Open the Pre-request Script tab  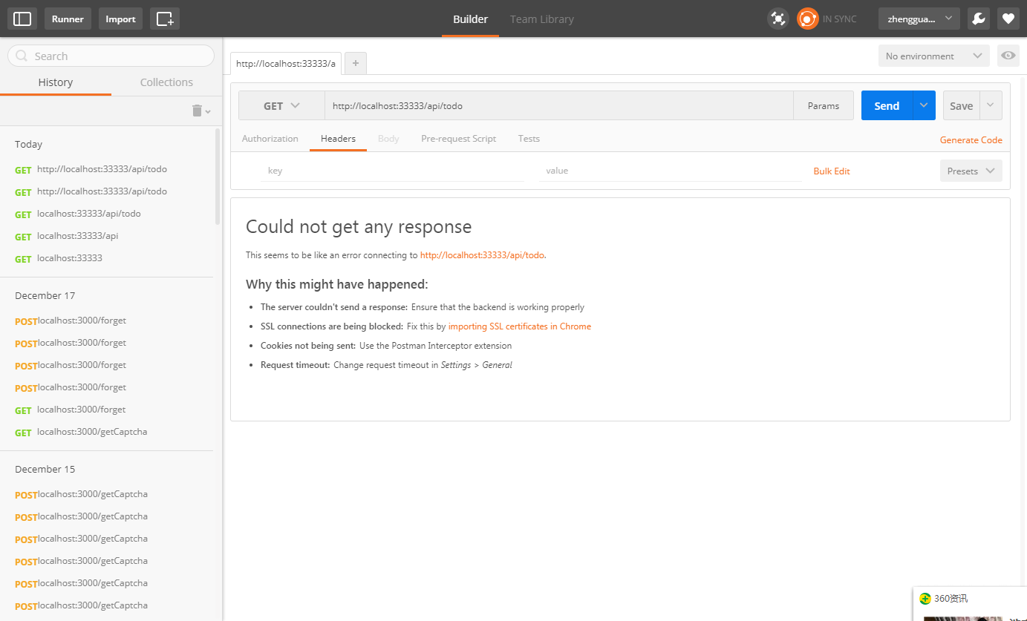click(458, 139)
